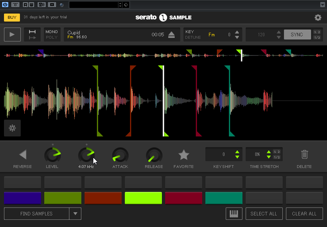Click the 1/2 tempo halve button beside SYNC
This screenshot has width=327, height=227.
[317, 38]
